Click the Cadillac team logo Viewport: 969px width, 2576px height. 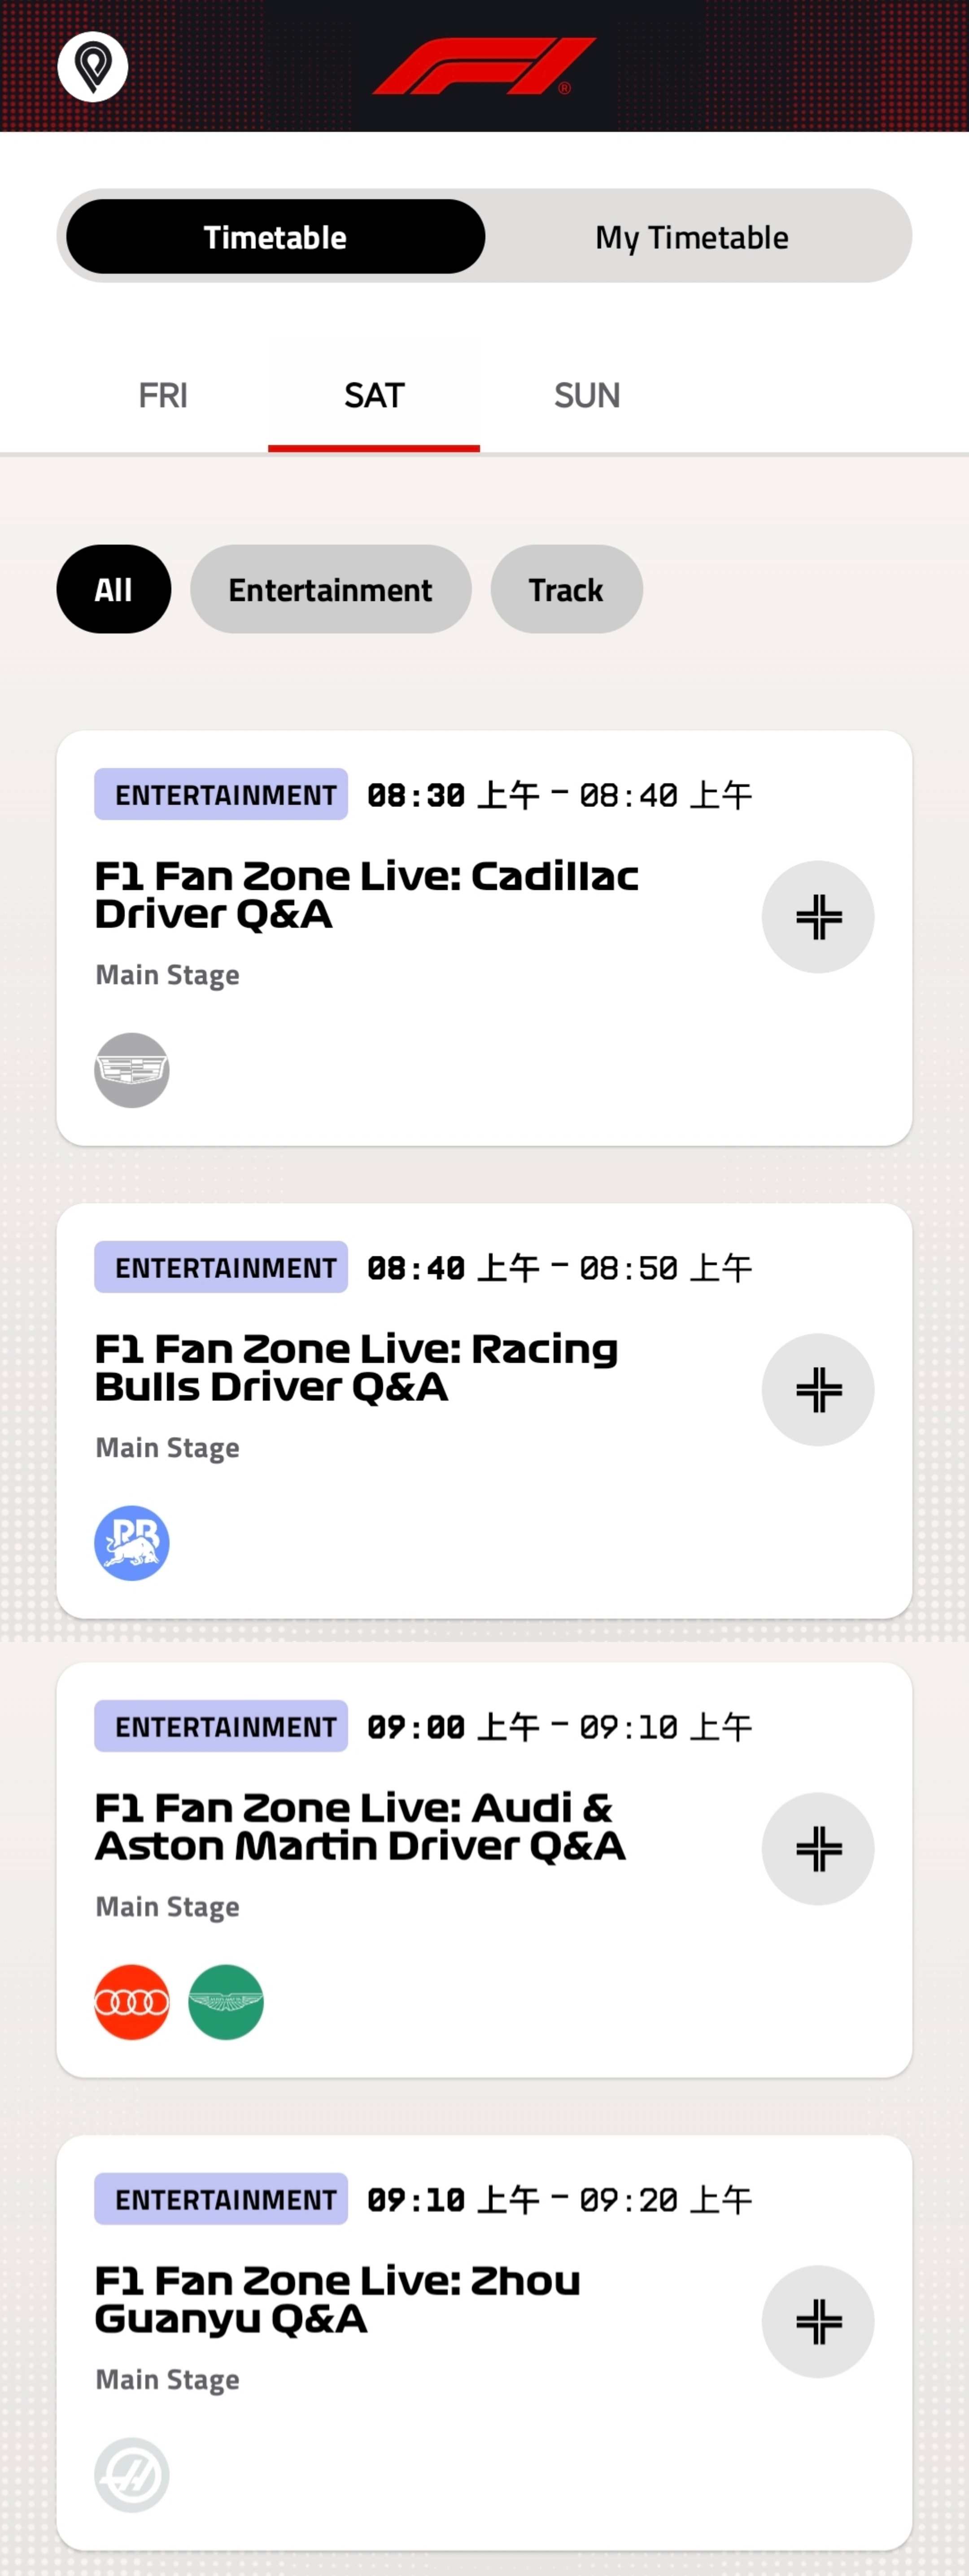tap(132, 1070)
